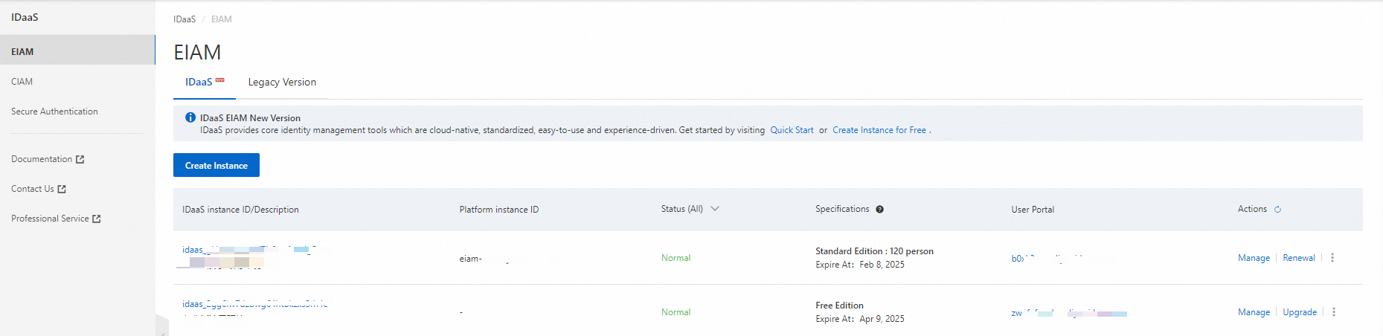Click the 'Expire At: Apr 9, 2025' text
Image resolution: width=1383 pixels, height=336 pixels.
(x=860, y=319)
